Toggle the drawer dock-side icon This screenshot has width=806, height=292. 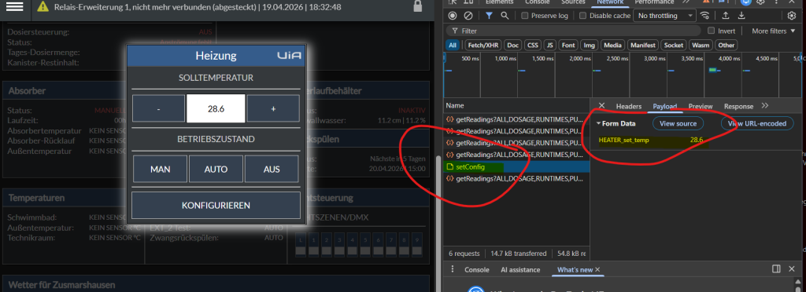[x=776, y=269]
